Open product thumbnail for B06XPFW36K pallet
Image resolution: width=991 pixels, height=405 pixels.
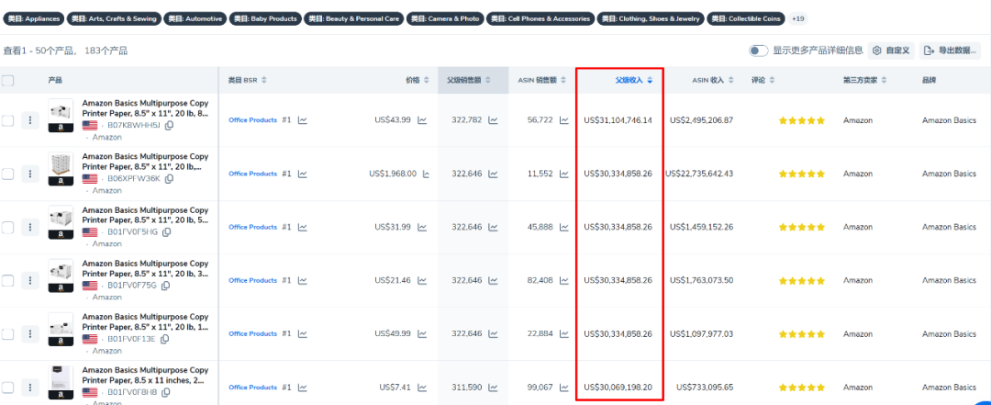click(61, 168)
